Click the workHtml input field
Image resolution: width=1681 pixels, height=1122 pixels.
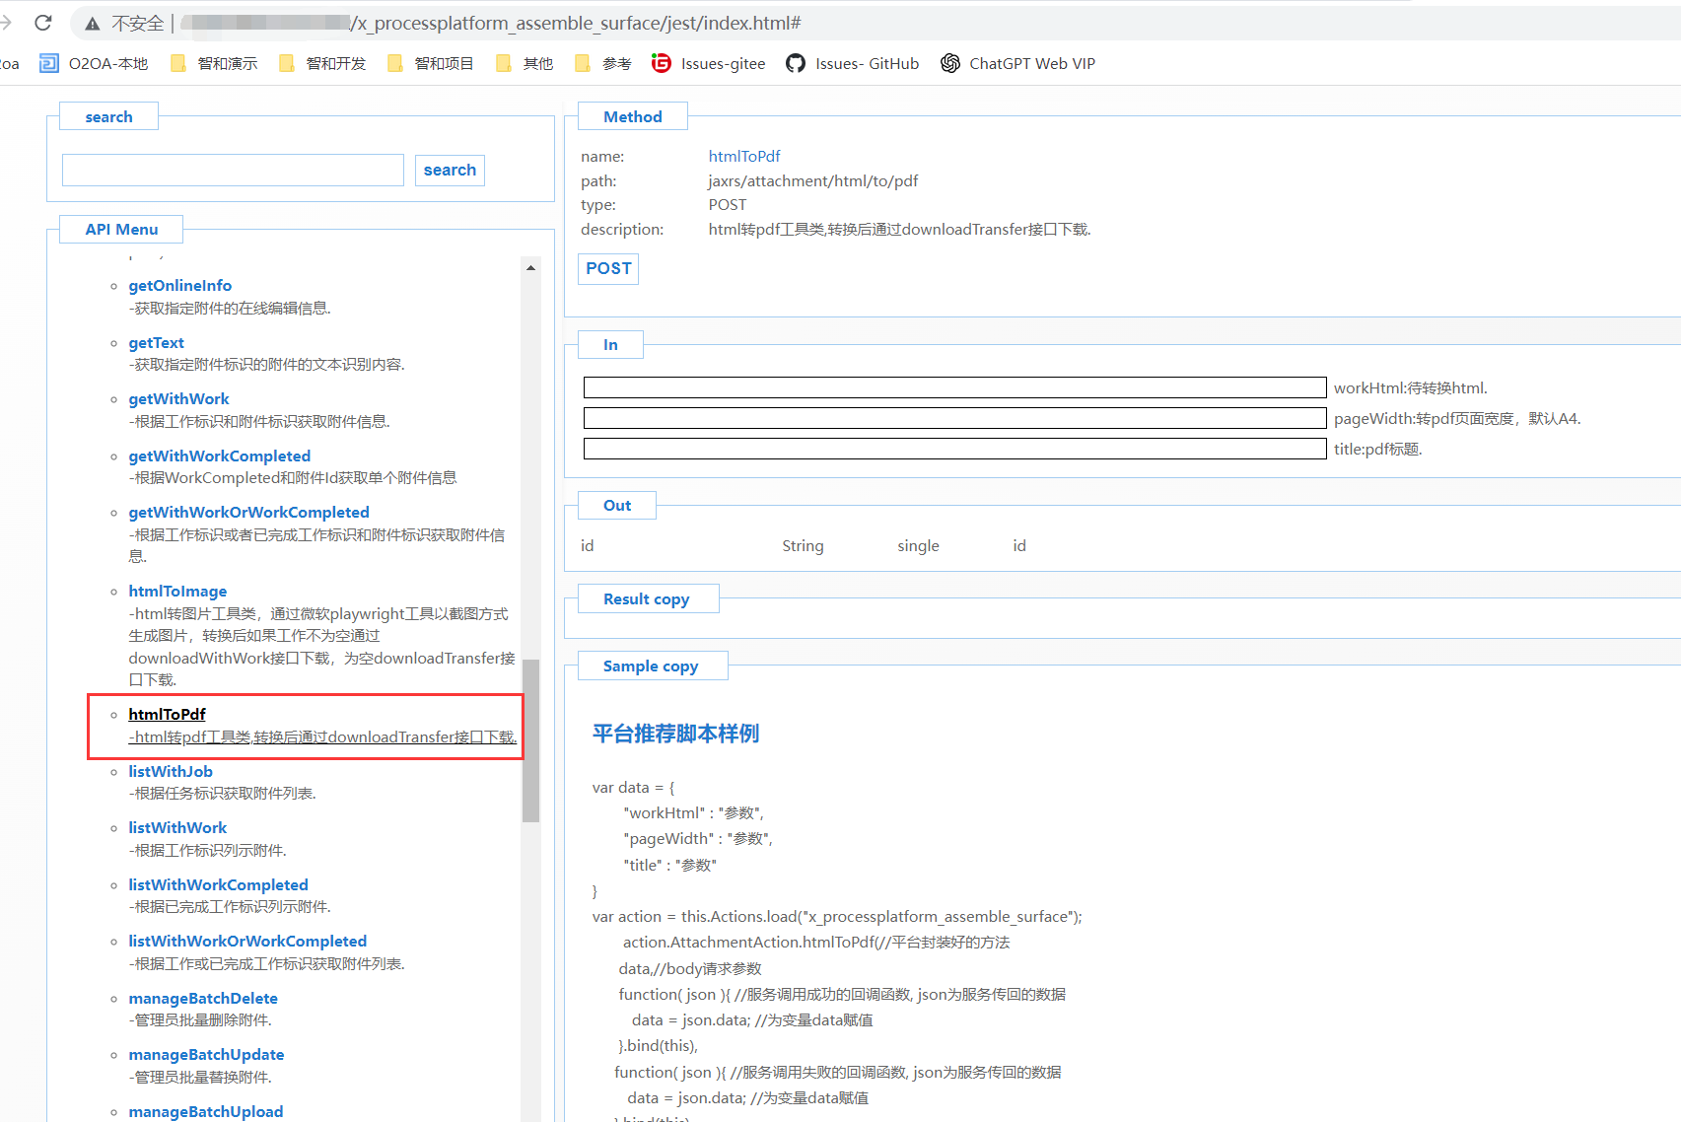953,387
